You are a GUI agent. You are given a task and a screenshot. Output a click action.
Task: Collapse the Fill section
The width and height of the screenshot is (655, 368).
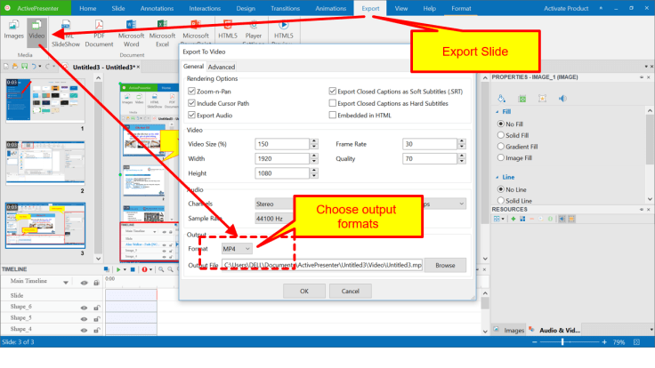click(497, 112)
